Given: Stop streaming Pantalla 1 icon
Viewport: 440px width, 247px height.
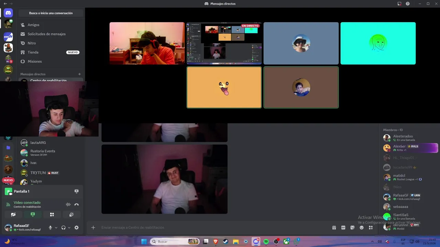Looking at the screenshot, I should coord(76,191).
